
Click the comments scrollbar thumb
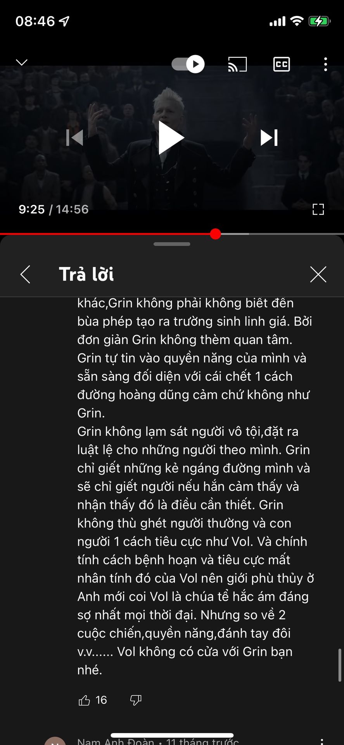coord(340,665)
